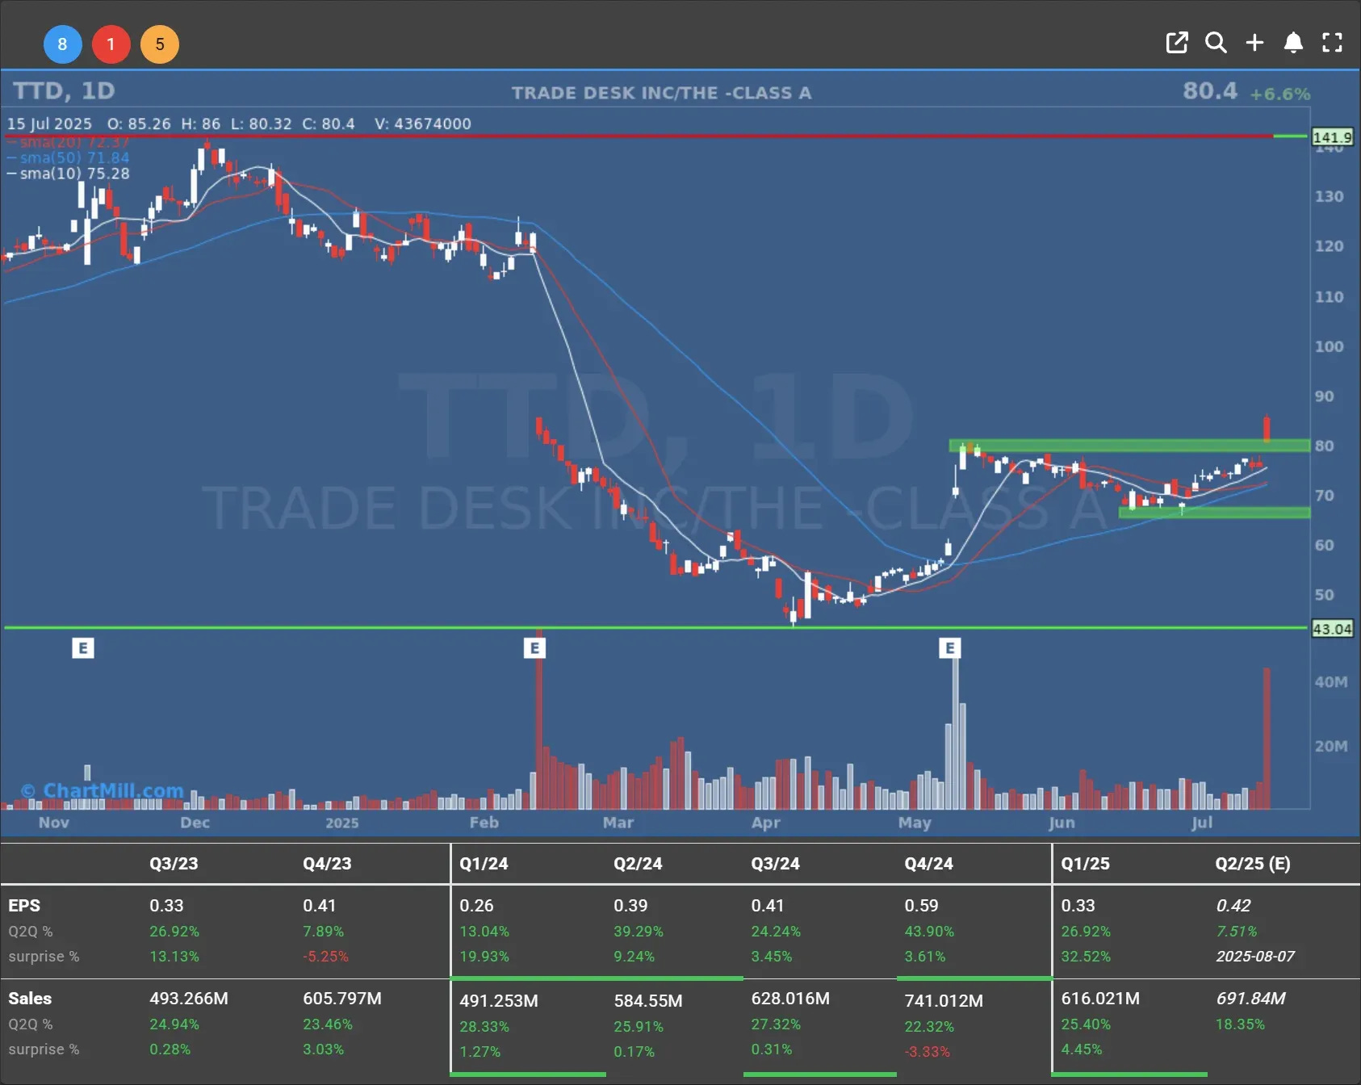Screen dimensions: 1361x1085
Task: Click the Jul month axis label
Action: [1202, 823]
